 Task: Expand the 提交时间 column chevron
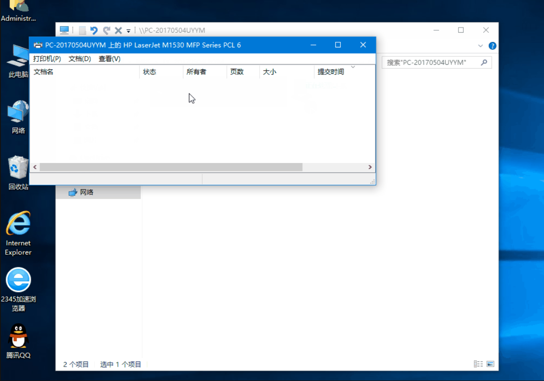click(x=352, y=67)
